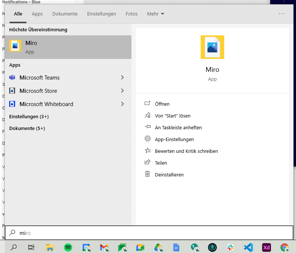The width and height of the screenshot is (296, 253).
Task: Switch to the Einstellungen search tab
Action: pos(102,14)
